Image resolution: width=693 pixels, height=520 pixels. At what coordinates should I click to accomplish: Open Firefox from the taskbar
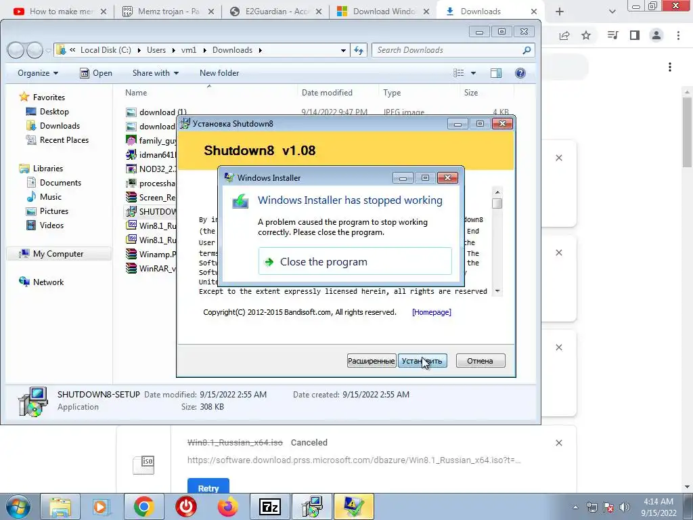(x=227, y=506)
